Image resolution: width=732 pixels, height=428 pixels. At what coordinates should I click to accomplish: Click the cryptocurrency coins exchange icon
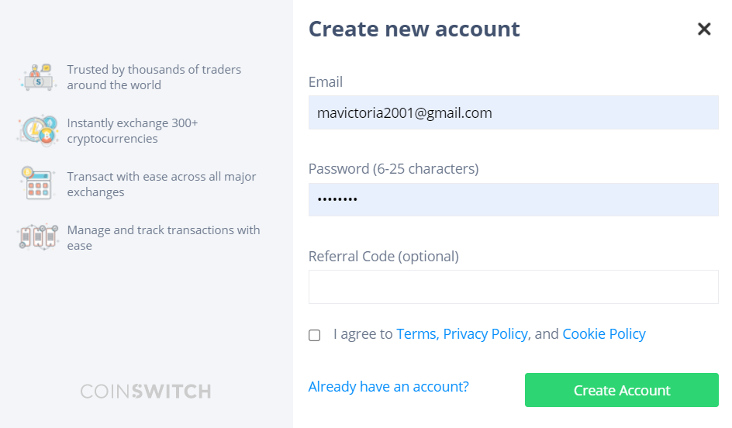pyautogui.click(x=38, y=130)
